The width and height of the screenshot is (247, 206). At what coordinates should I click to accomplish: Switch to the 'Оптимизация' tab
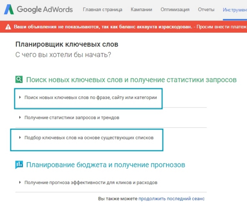pyautogui.click(x=175, y=10)
